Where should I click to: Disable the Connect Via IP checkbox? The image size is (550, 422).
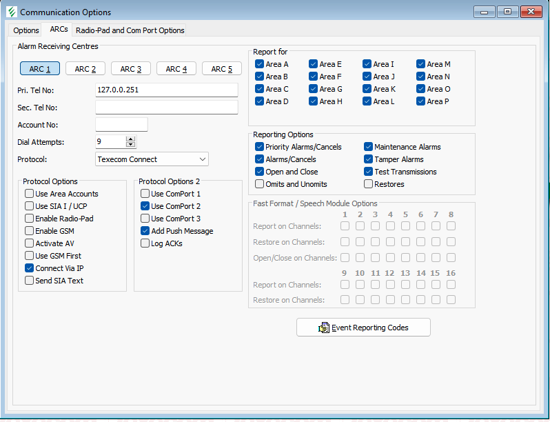(30, 268)
